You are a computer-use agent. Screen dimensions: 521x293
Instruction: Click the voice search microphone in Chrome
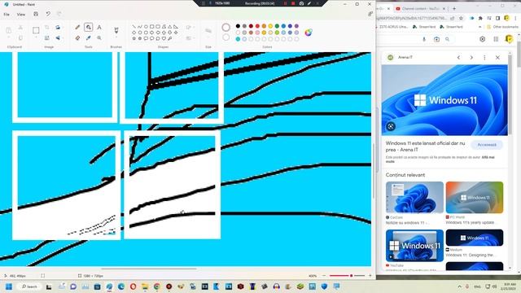pos(424,39)
